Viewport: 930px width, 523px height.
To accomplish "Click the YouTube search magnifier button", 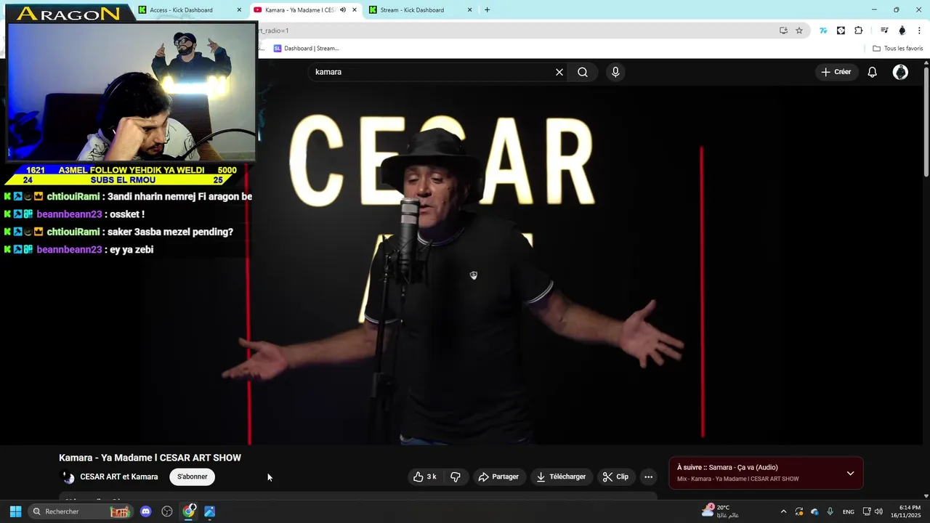I will pyautogui.click(x=583, y=72).
